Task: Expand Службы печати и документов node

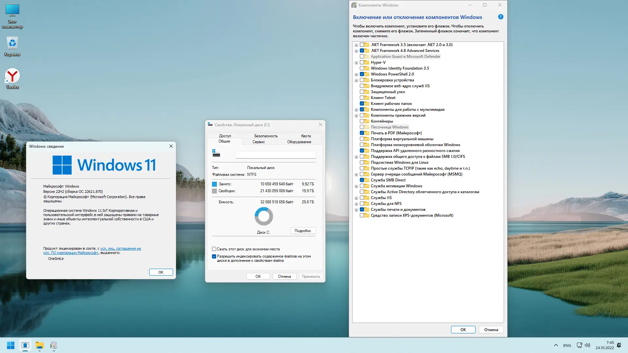Action: click(x=356, y=210)
